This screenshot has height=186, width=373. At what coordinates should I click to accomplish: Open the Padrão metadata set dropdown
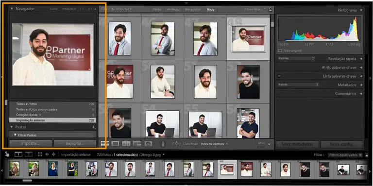pyautogui.click(x=298, y=85)
